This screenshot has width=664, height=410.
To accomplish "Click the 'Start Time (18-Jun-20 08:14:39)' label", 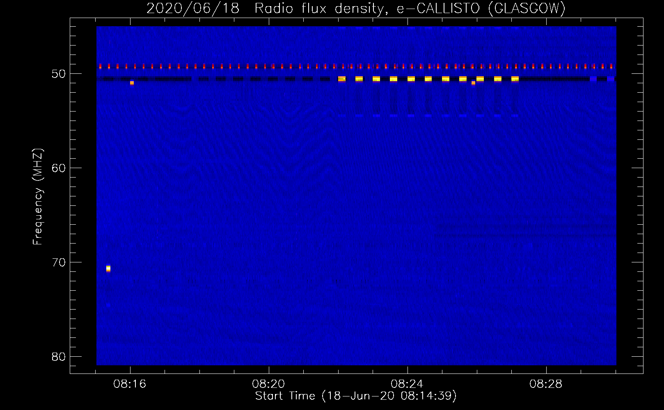I will pos(356,396).
